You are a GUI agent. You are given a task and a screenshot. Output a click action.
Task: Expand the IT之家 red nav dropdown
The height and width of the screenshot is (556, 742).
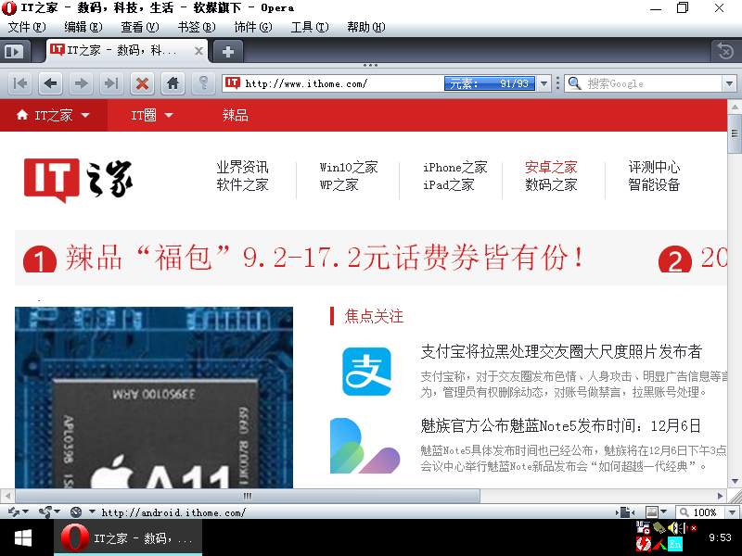point(85,115)
